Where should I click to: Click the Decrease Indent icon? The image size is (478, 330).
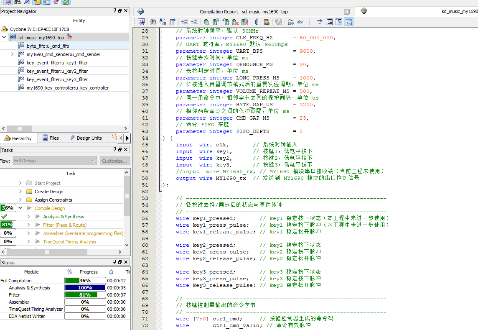pyautogui.click(x=194, y=22)
